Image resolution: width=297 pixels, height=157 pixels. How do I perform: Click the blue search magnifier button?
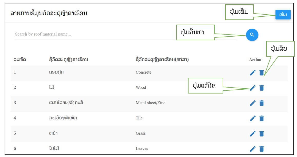click(x=252, y=35)
